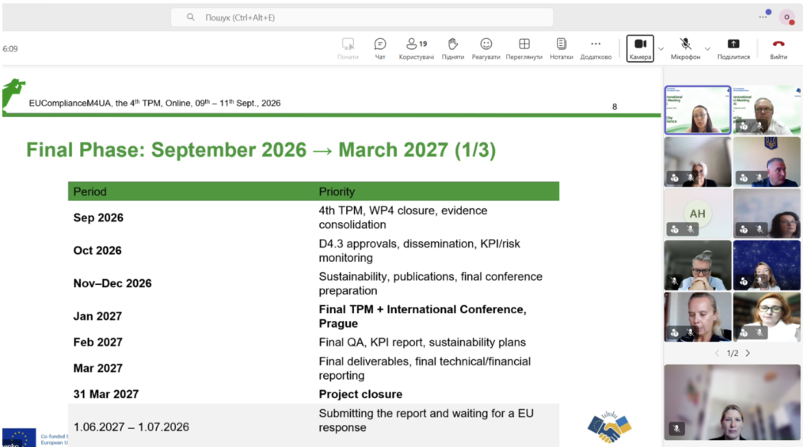
Task: Unmute with the Мікрофон toggle
Action: click(685, 48)
